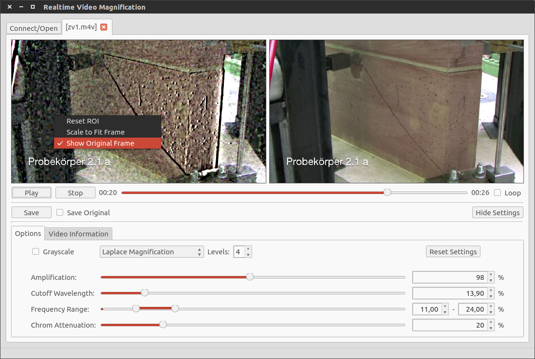Click Hide Settings button
535x359 pixels.
coord(497,213)
